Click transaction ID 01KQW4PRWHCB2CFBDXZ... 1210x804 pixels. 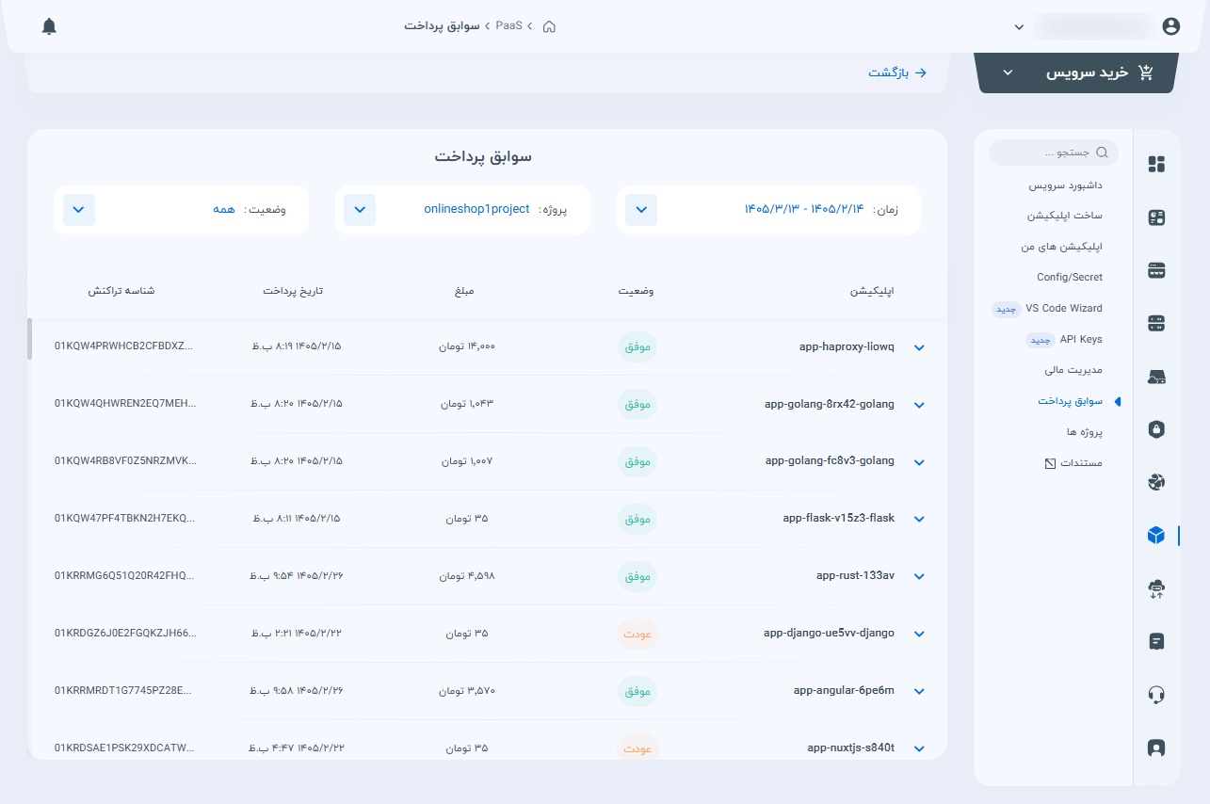[124, 346]
